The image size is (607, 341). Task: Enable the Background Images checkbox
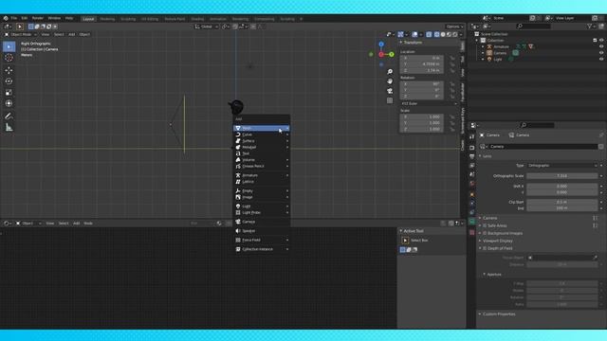click(485, 233)
